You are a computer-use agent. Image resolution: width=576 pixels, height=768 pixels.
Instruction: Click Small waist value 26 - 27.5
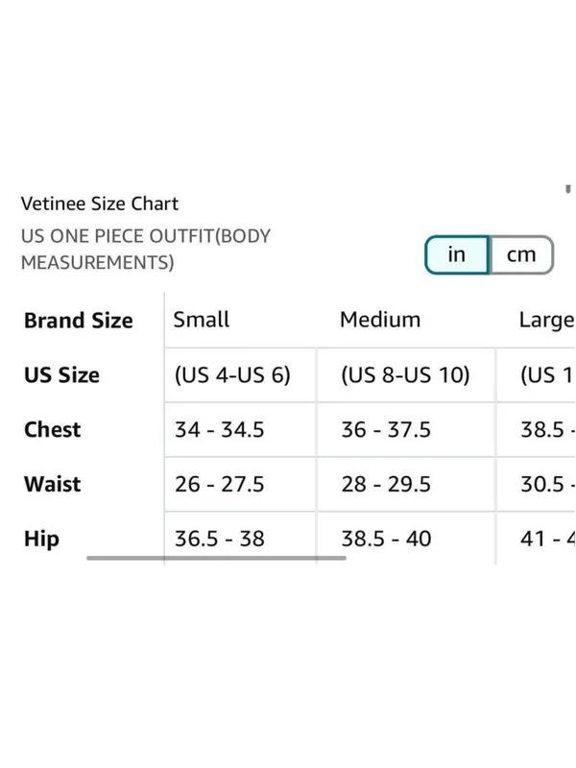pyautogui.click(x=220, y=485)
